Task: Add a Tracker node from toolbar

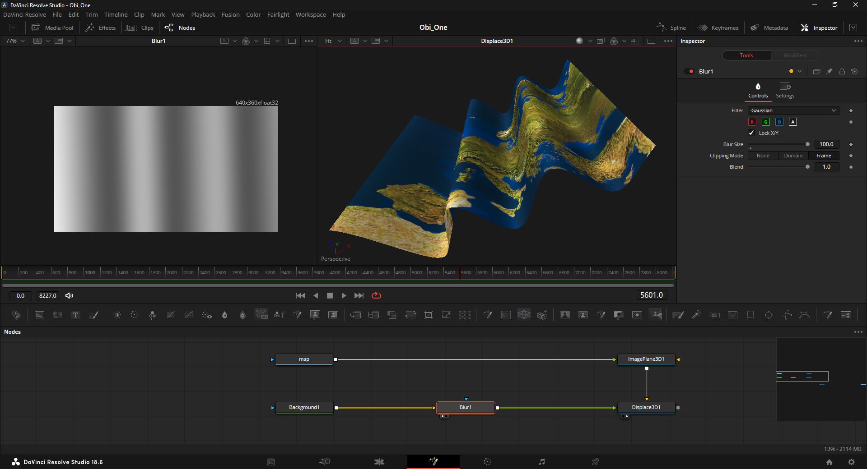Action: (x=506, y=315)
